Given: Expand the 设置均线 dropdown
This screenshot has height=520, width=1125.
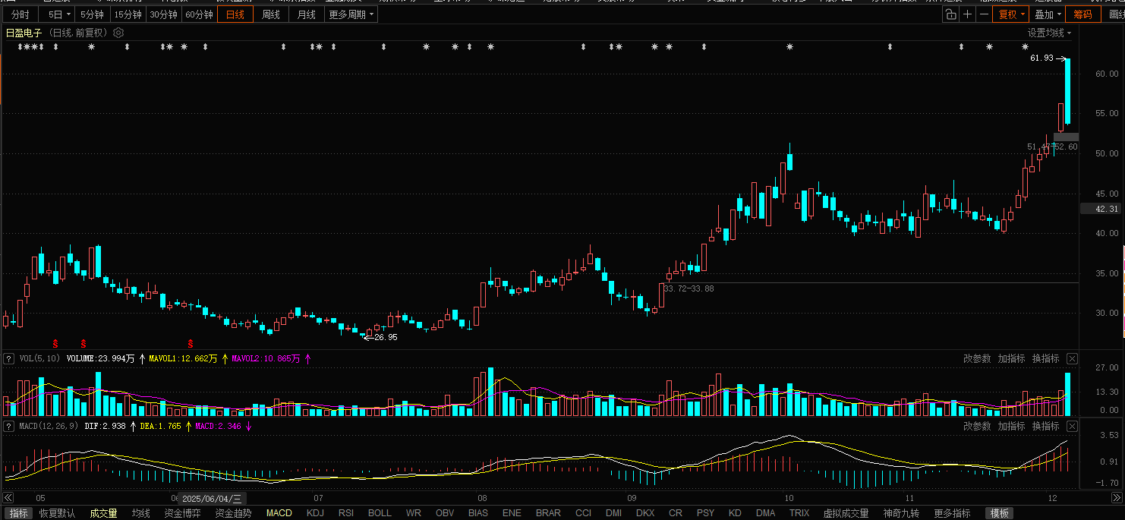Looking at the screenshot, I should click(x=1050, y=33).
